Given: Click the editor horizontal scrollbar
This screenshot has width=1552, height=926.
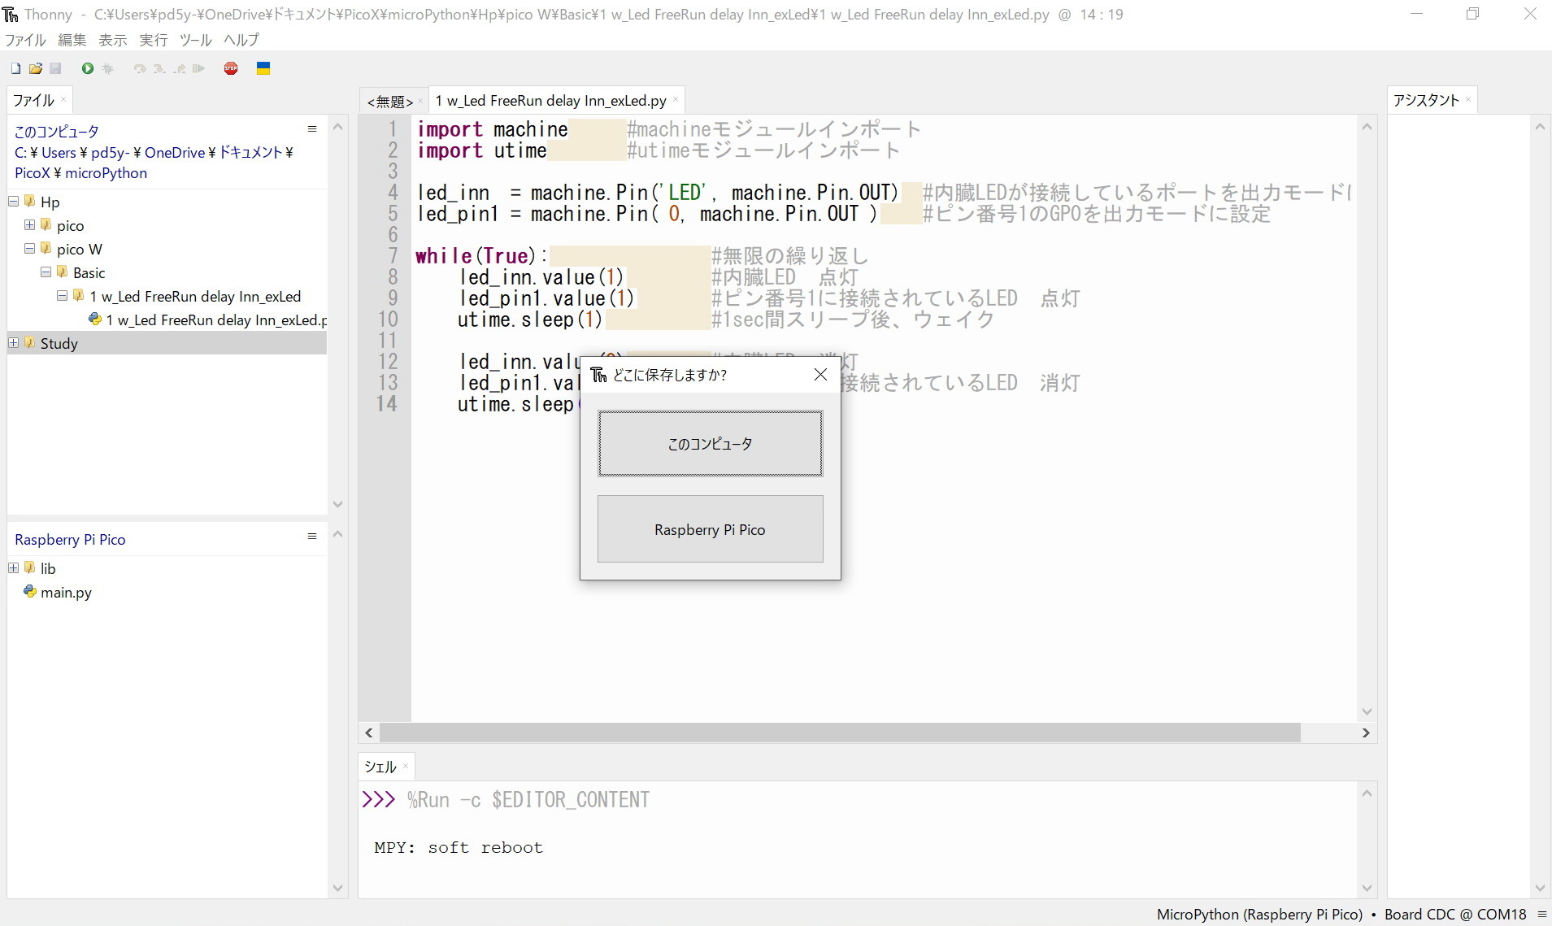Looking at the screenshot, I should pos(839,733).
